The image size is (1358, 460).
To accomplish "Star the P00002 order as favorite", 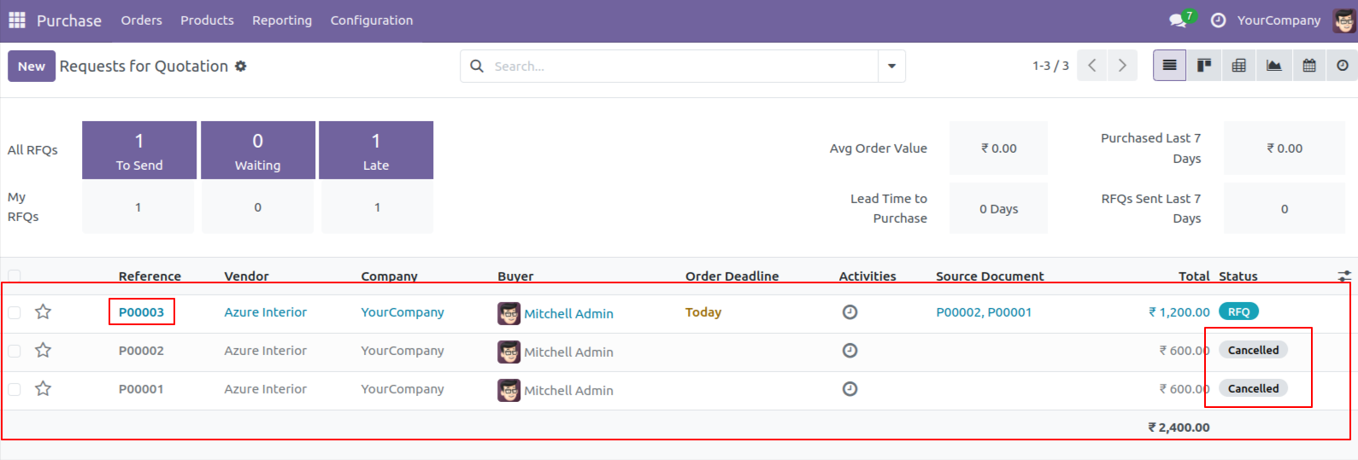I will click(x=43, y=350).
